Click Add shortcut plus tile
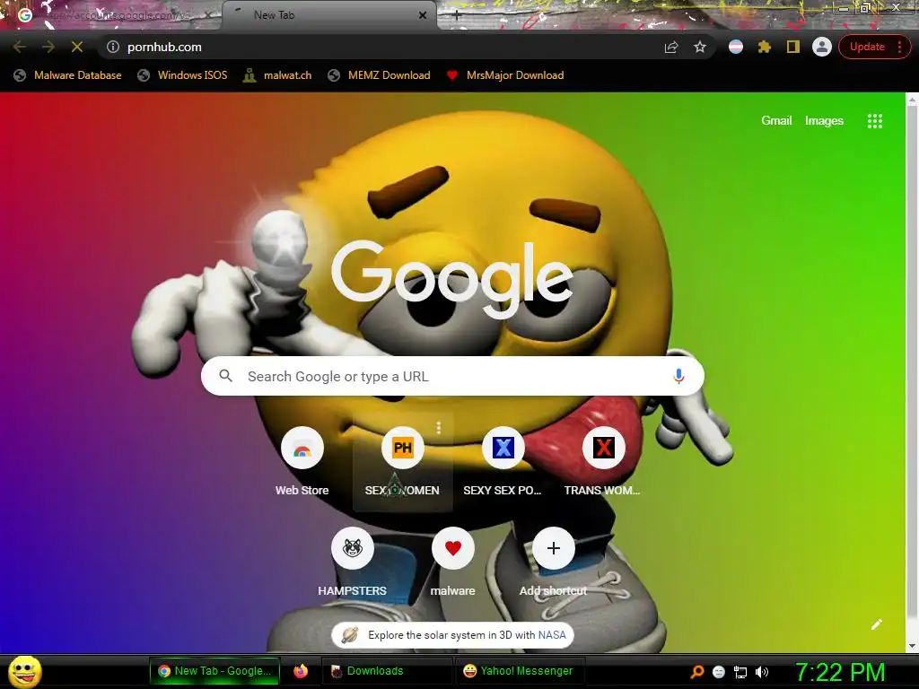Viewport: 919px width, 689px height. (553, 562)
